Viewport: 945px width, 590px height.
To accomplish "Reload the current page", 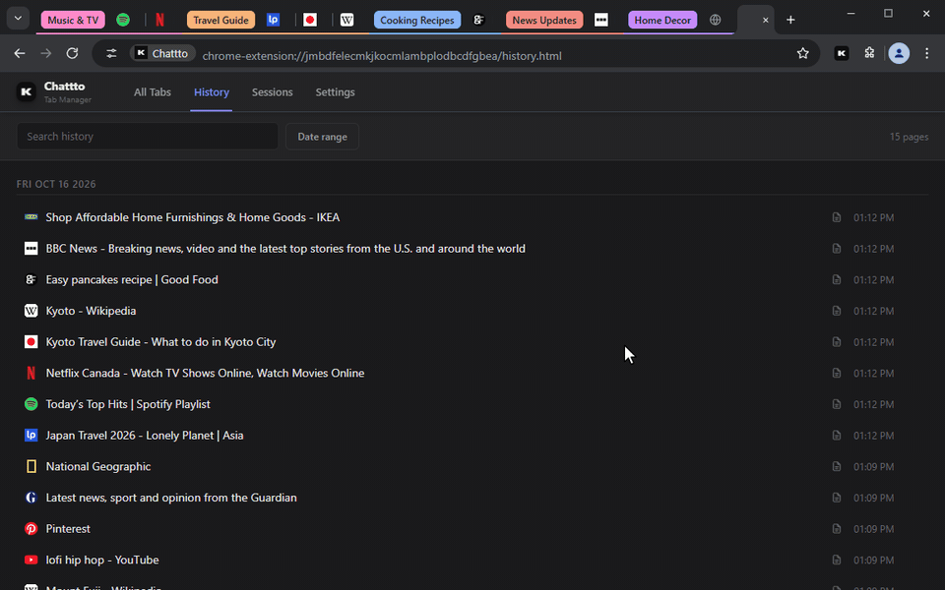I will (x=72, y=53).
